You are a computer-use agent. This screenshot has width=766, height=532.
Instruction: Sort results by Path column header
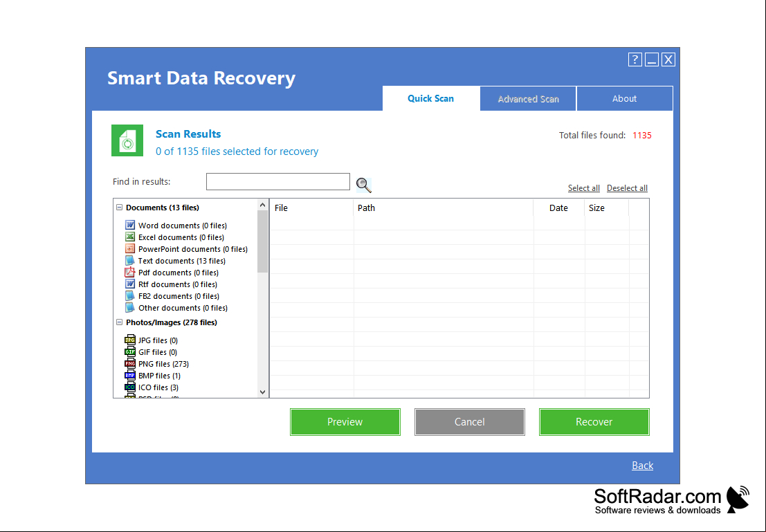443,208
